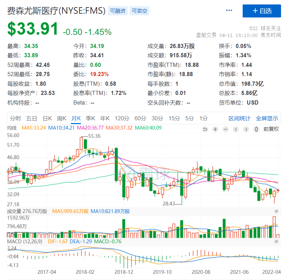
Task: Toggle candlestick style icon
Action: [256, 129]
